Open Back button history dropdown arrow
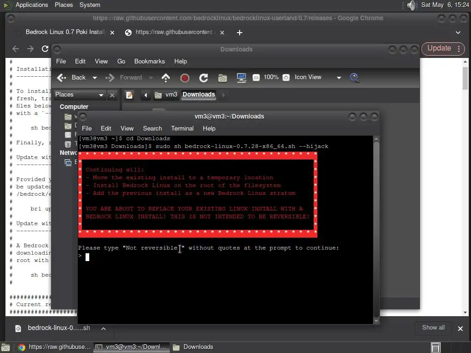This screenshot has width=471, height=353. point(95,78)
